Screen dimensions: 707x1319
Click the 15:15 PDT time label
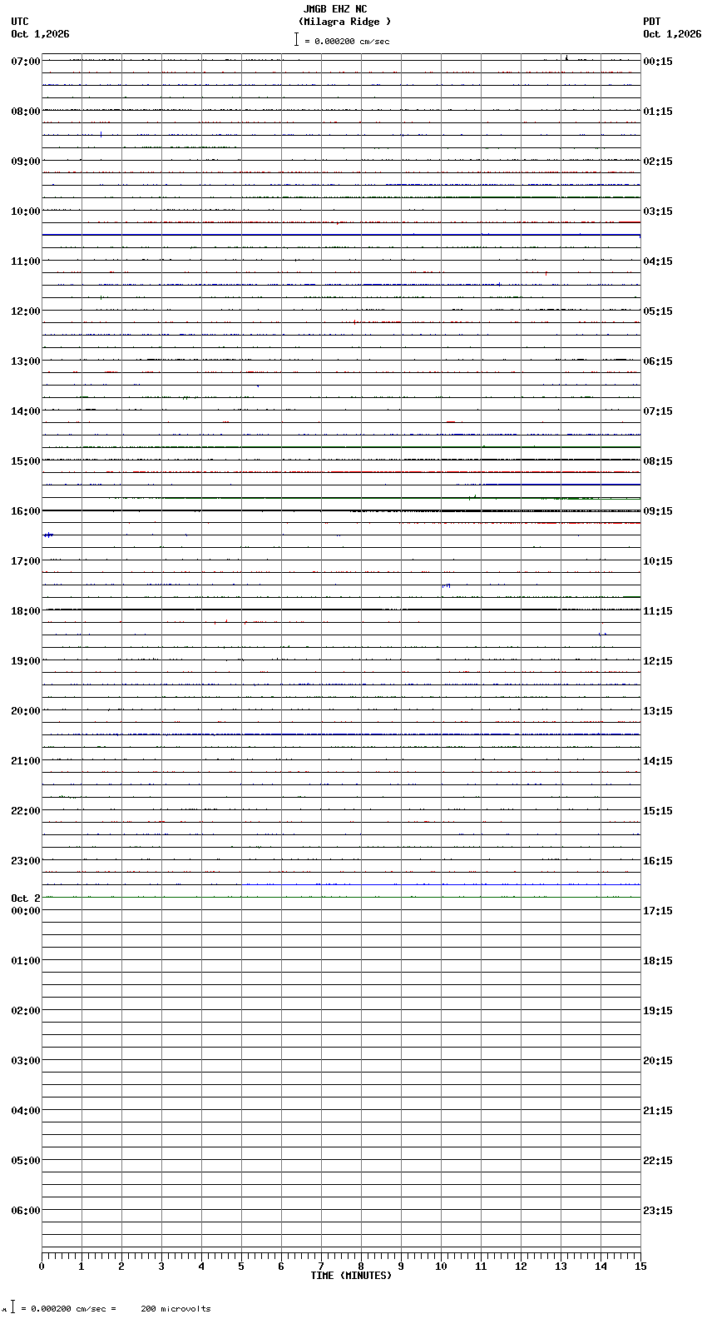click(x=658, y=811)
